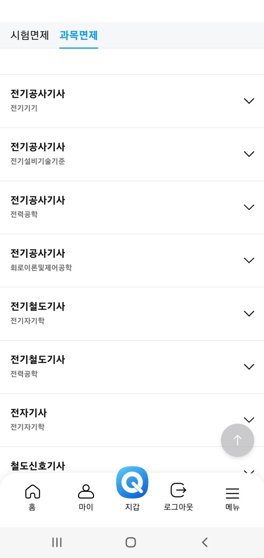Click the 전기공사기사 전기기기 title text
This screenshot has height=558, width=264.
[x=38, y=94]
